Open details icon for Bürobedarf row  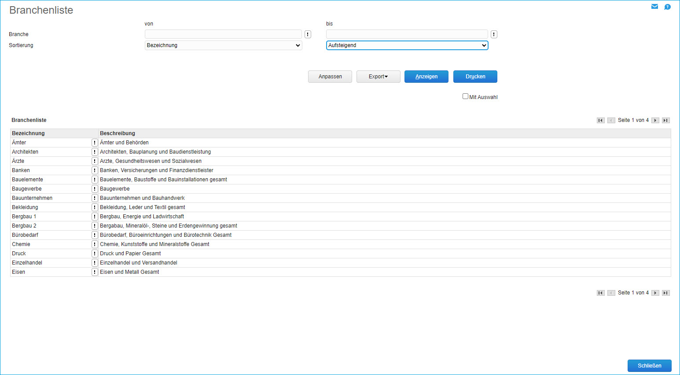[x=95, y=235]
